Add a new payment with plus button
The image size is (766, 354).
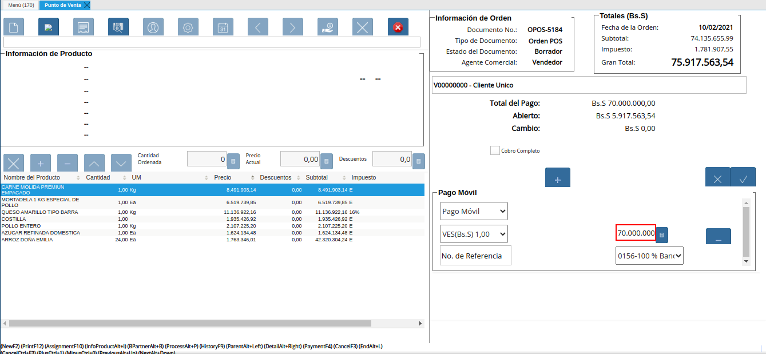558,178
